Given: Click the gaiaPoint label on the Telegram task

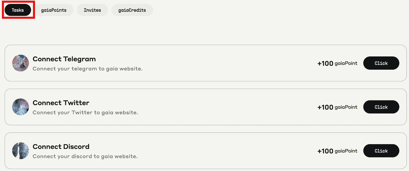Looking at the screenshot, I should point(346,63).
